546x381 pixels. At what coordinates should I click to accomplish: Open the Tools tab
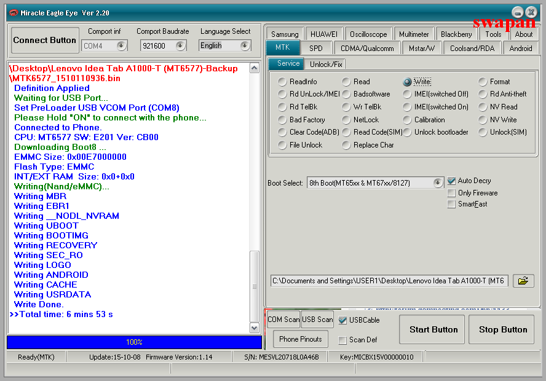point(493,34)
